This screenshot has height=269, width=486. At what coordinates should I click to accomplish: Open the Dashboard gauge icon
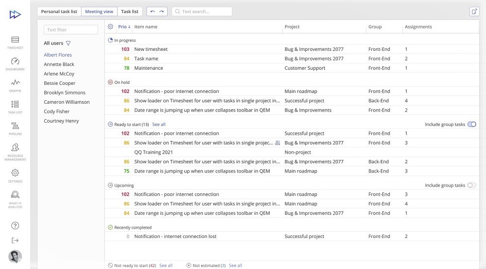(15, 62)
